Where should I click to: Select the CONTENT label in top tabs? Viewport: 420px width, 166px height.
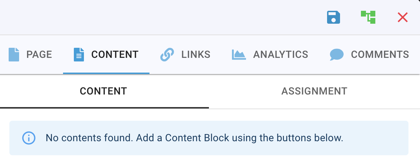click(115, 55)
